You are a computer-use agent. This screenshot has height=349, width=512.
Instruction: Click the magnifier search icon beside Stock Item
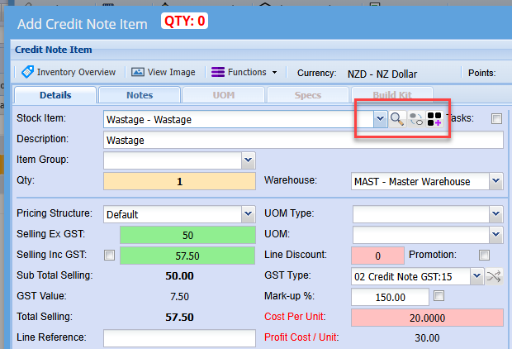point(397,119)
